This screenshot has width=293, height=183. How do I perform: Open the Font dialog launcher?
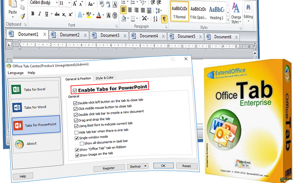click(116, 26)
